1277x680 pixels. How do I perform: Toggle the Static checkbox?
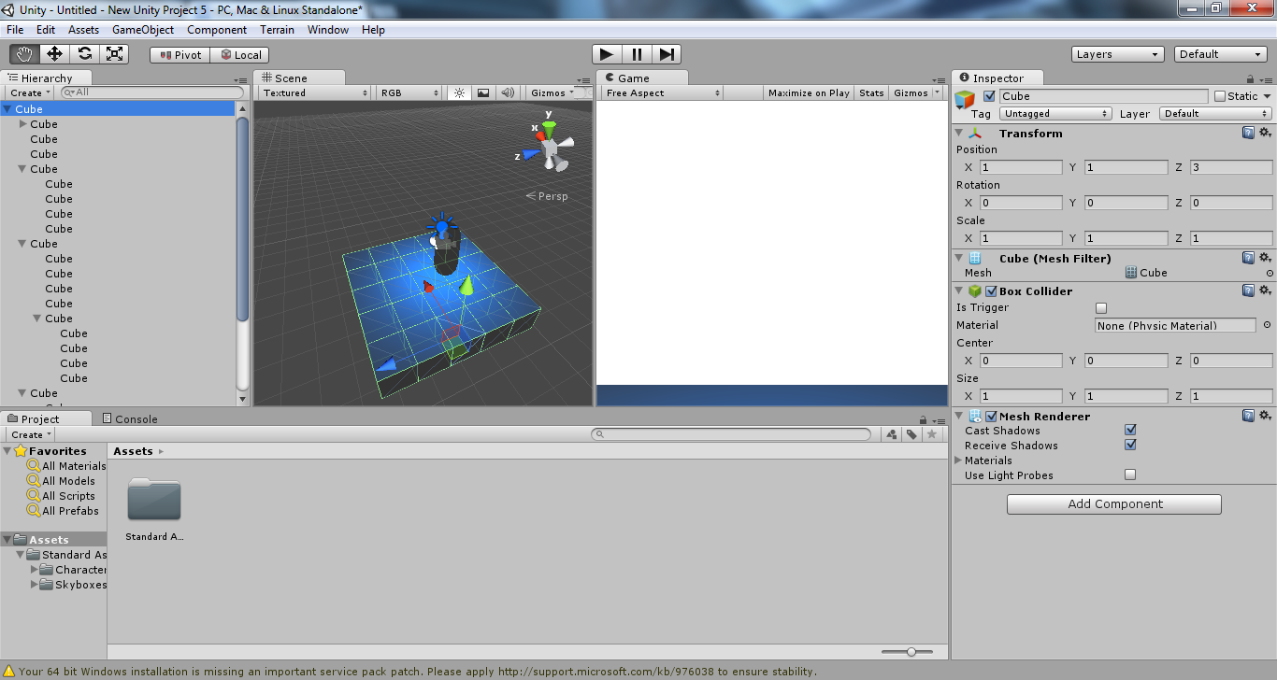[x=1220, y=96]
